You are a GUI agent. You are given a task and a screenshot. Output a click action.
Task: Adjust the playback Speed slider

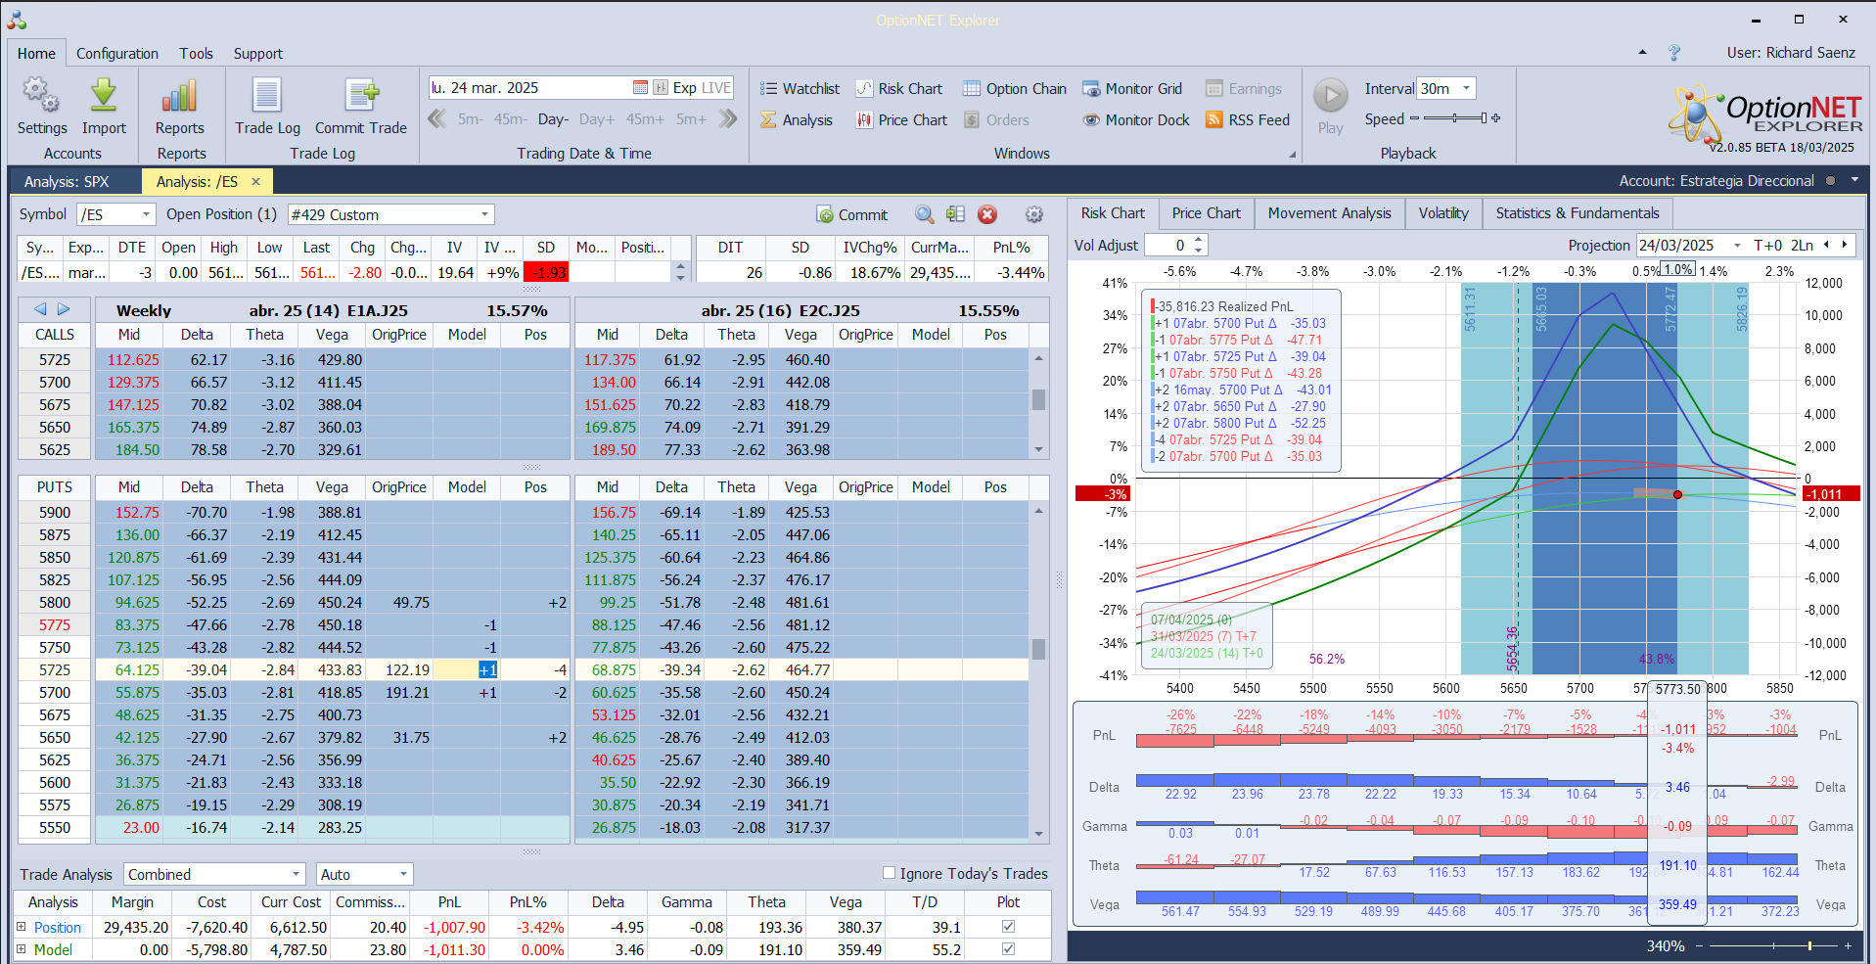tap(1484, 118)
